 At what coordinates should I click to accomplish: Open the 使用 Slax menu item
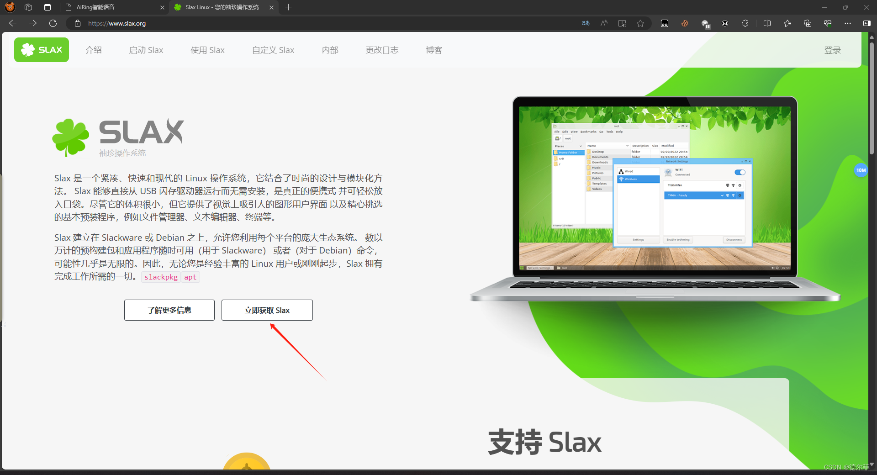(x=208, y=50)
